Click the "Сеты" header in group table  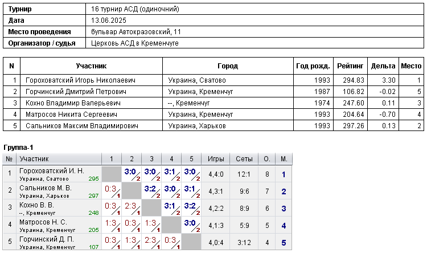click(244, 159)
